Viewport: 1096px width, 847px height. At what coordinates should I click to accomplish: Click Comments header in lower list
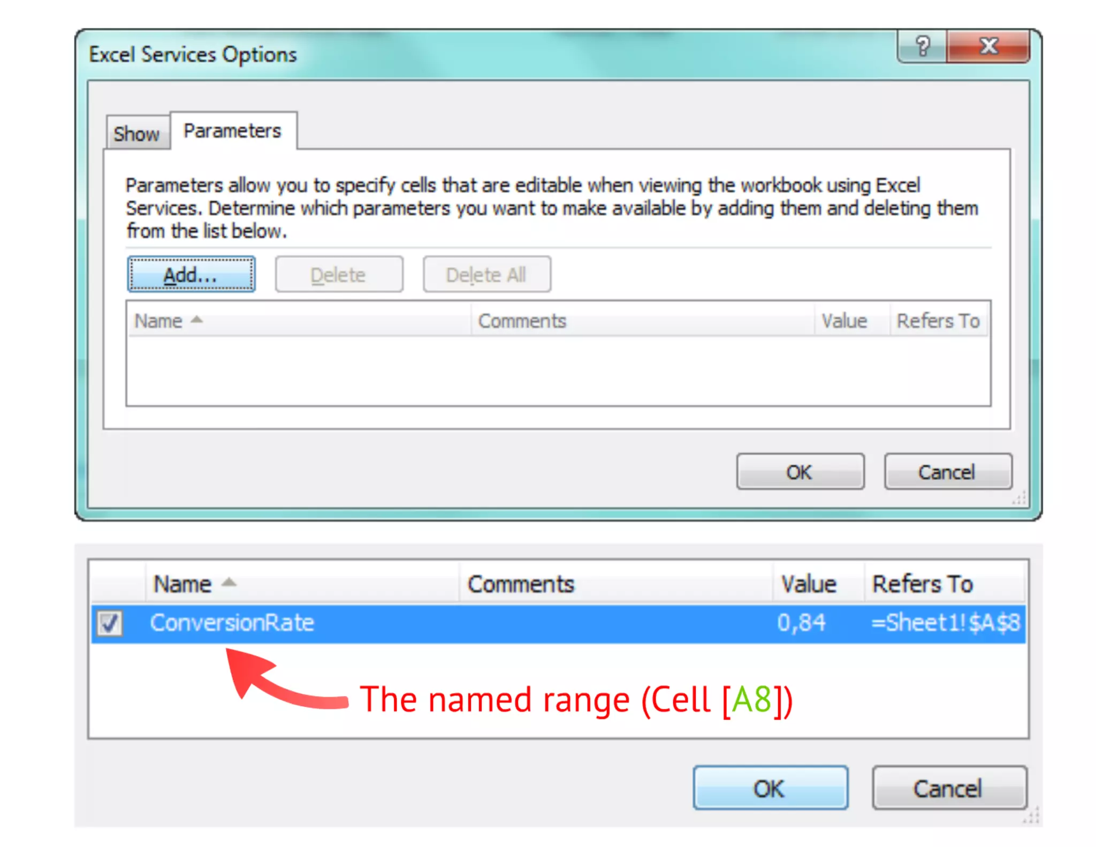pyautogui.click(x=615, y=584)
